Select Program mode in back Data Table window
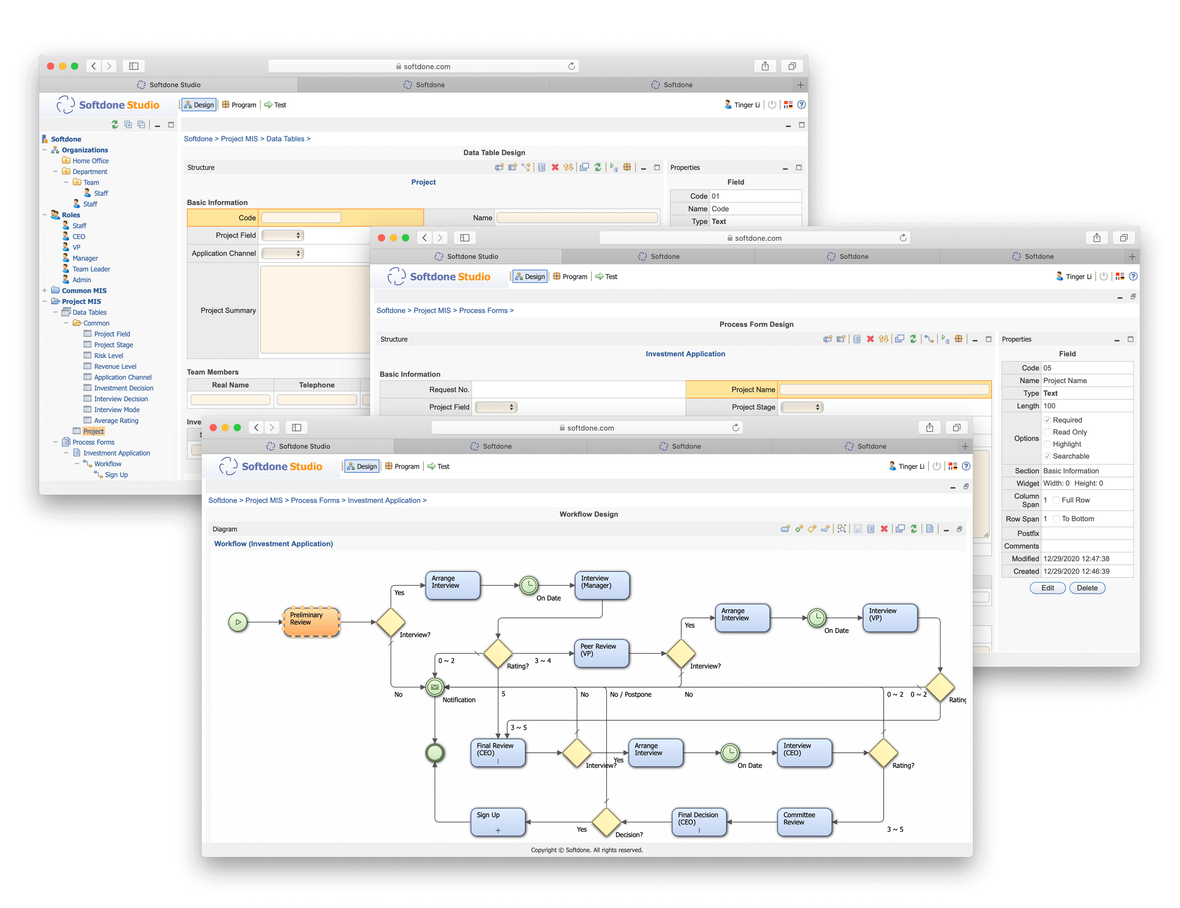Viewport: 1180px width, 908px height. click(239, 105)
